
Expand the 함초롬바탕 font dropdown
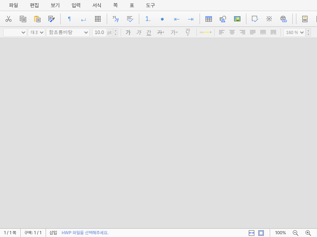[x=68, y=32]
